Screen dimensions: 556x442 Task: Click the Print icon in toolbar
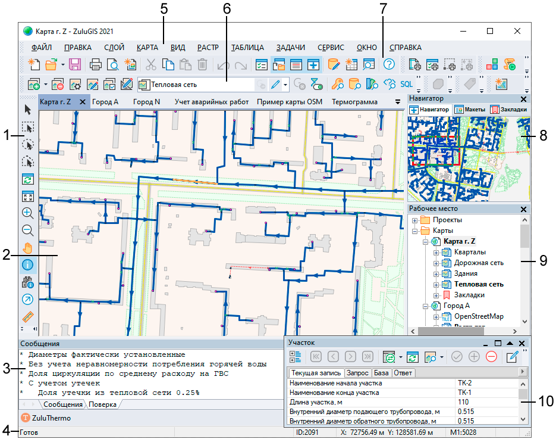(x=95, y=64)
